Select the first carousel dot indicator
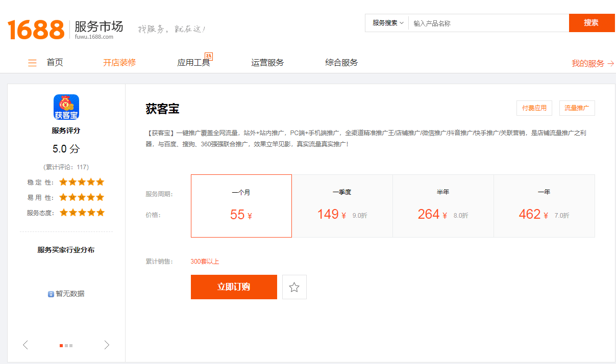 click(61, 346)
